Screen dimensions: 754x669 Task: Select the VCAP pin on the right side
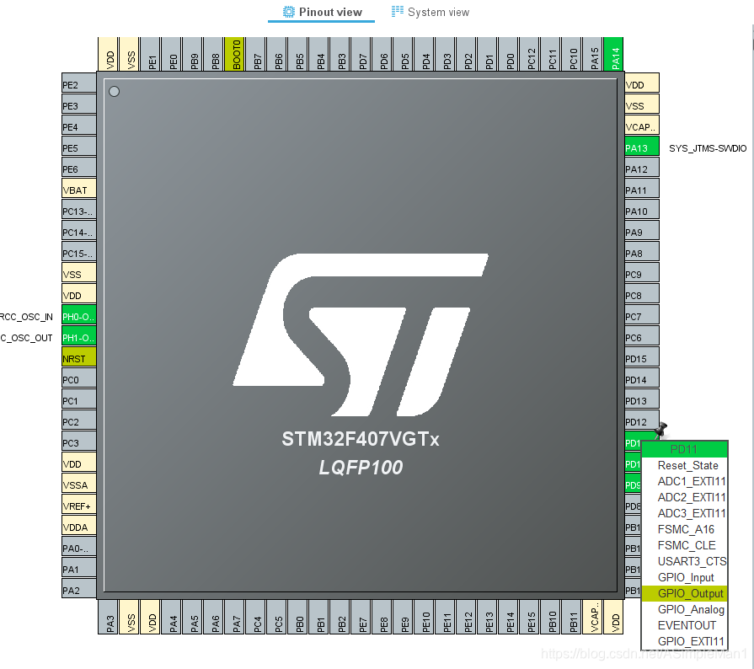point(642,126)
